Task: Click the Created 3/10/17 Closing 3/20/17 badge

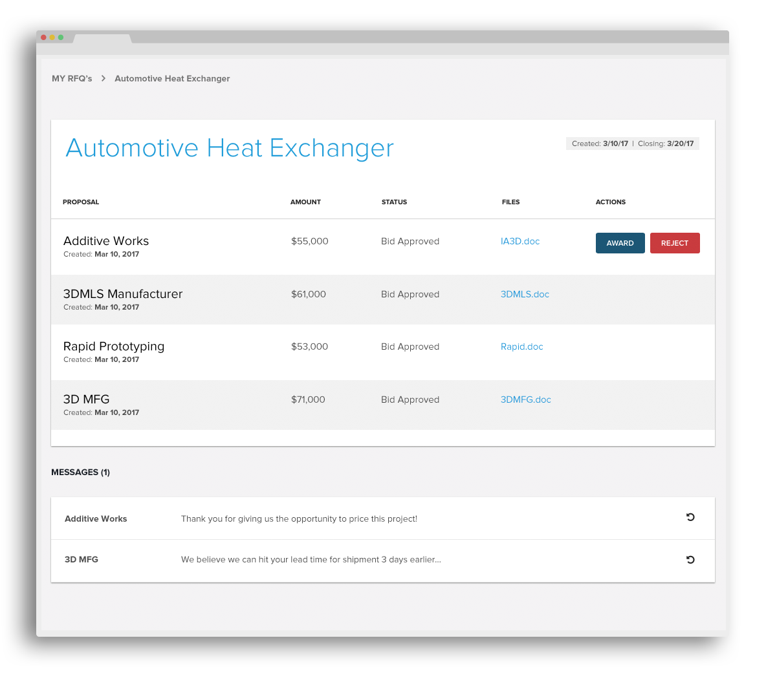Action: 633,144
